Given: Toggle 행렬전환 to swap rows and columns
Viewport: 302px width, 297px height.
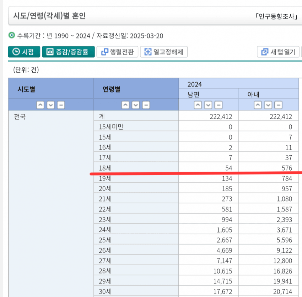Looking at the screenshot, I should coord(117,52).
